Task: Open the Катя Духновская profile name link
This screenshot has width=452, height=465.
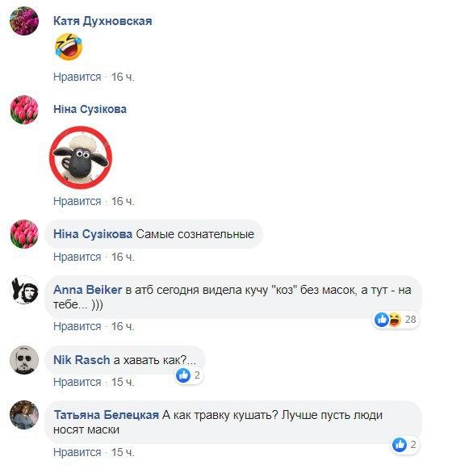Action: [x=103, y=21]
